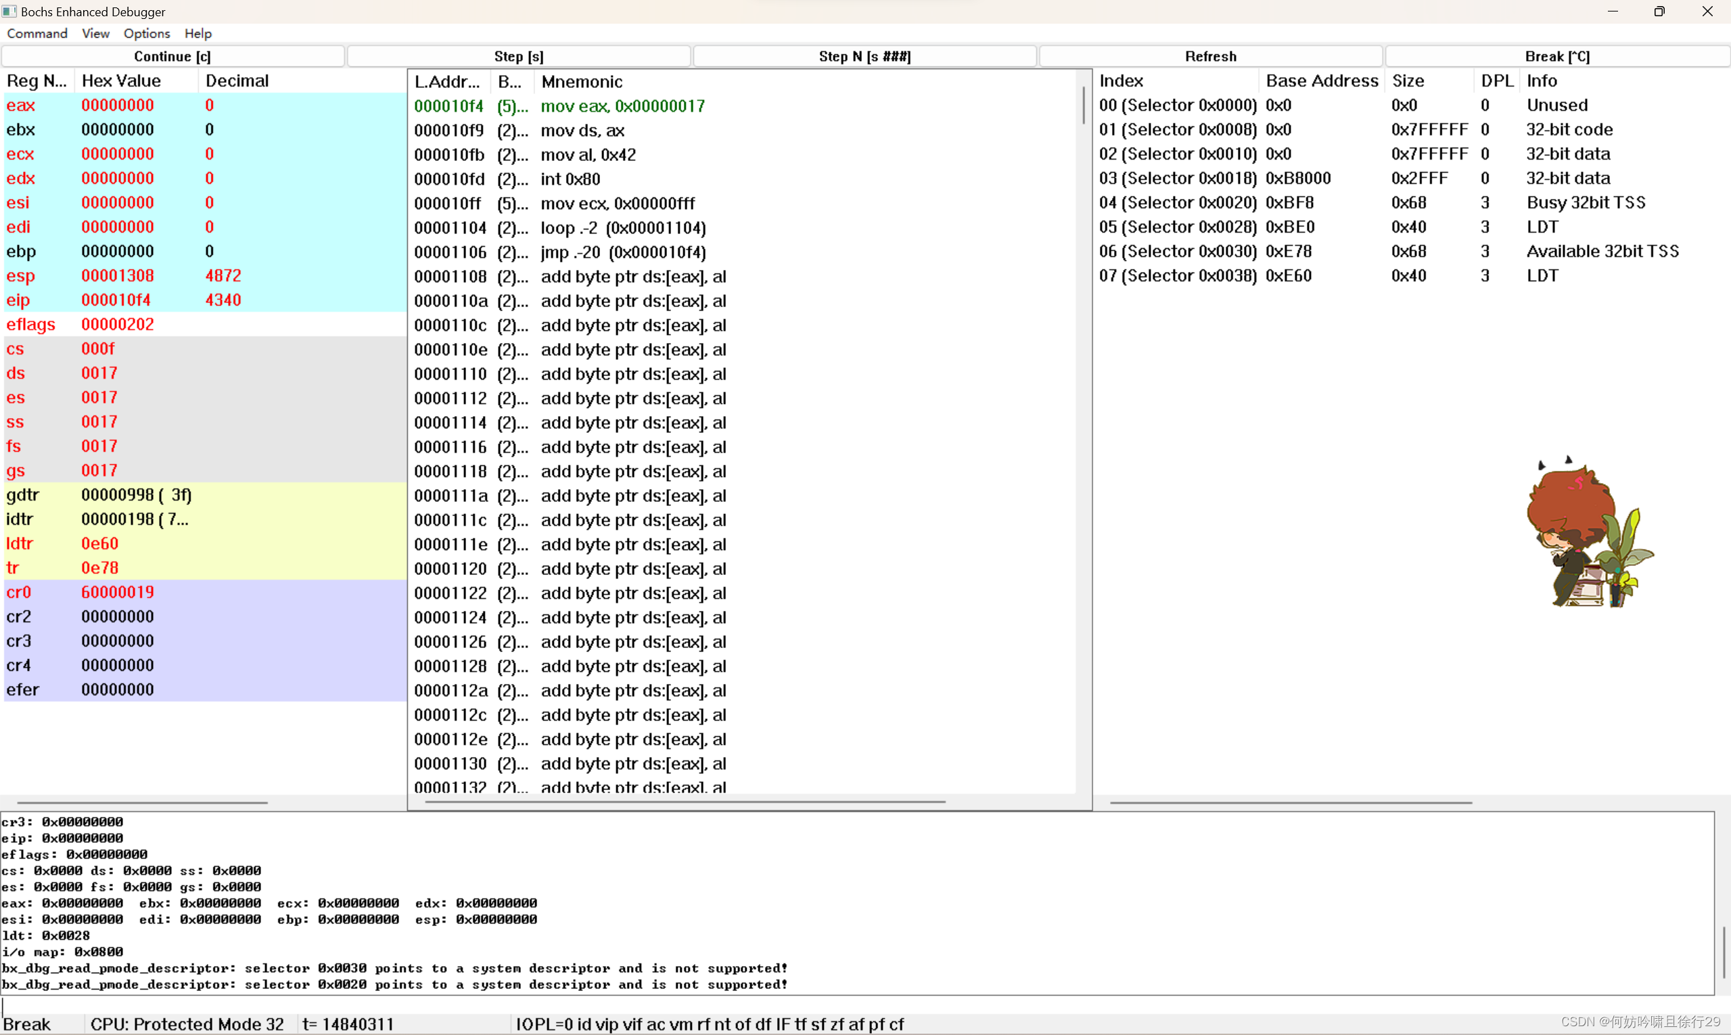Click the Hex Value column header
This screenshot has height=1035, width=1731.
[121, 81]
